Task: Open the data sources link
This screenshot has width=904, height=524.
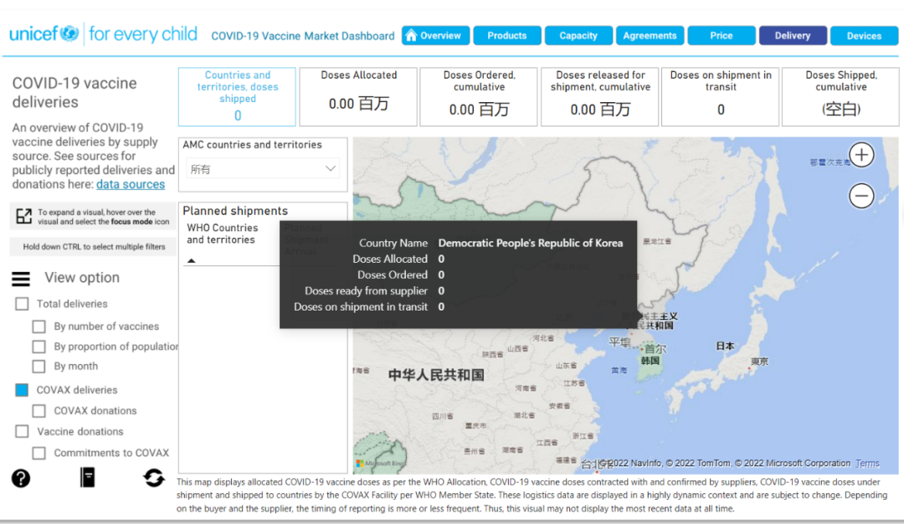Action: 131,184
